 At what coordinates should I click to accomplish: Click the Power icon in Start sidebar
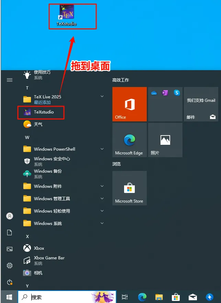pyautogui.click(x=10, y=282)
